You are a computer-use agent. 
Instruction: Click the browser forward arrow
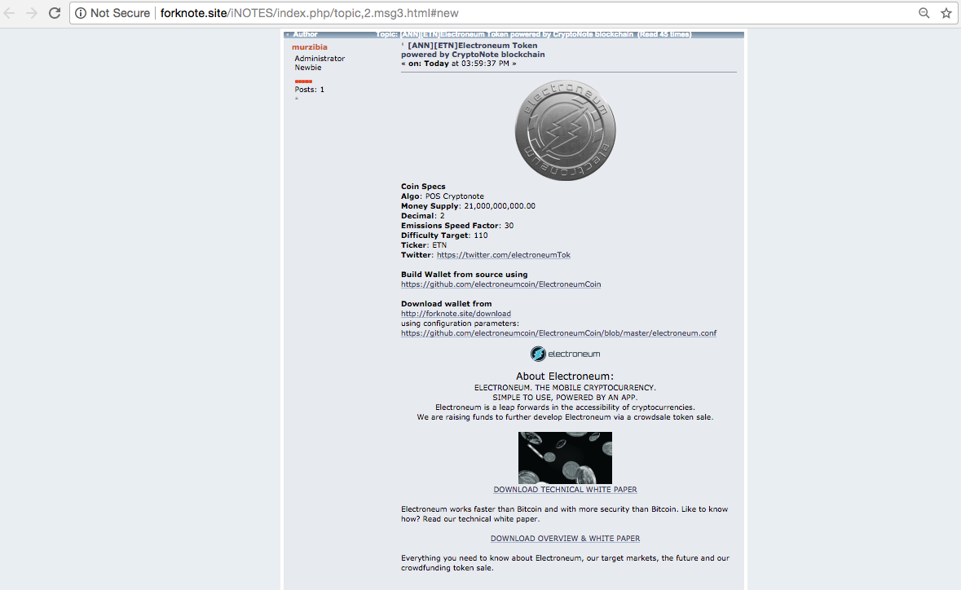tap(32, 13)
